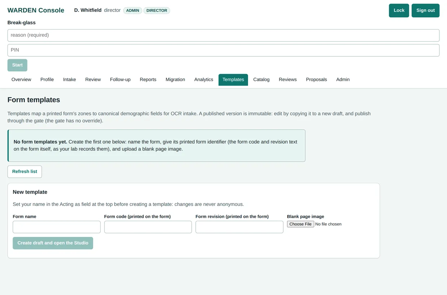
Task: Sign out of the console
Action: pos(425,10)
